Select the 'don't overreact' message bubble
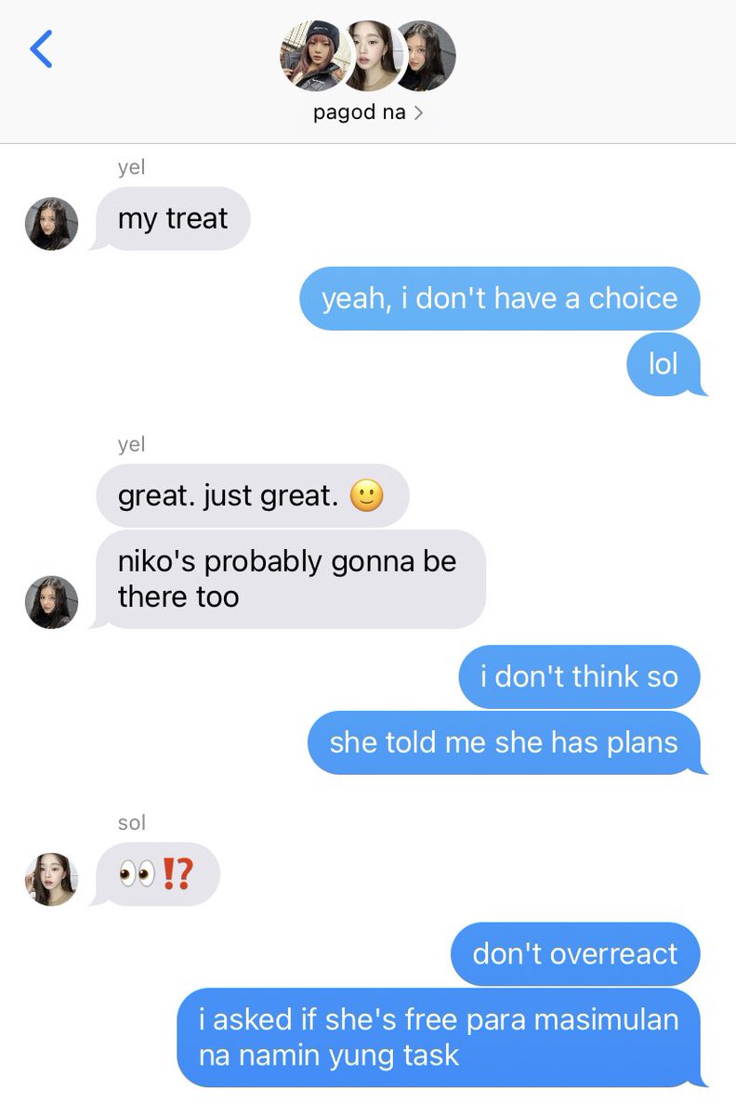This screenshot has height=1115, width=736. [x=575, y=953]
